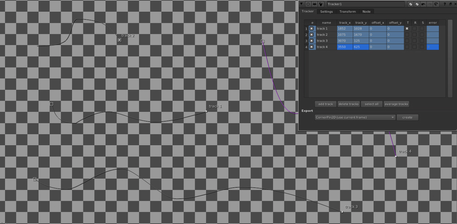
Task: Click the center node in graph icon
Action: [308, 4]
